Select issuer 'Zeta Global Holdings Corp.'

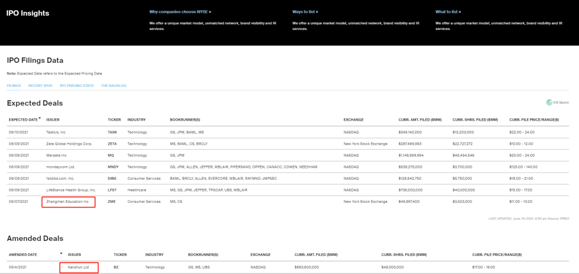(x=69, y=144)
